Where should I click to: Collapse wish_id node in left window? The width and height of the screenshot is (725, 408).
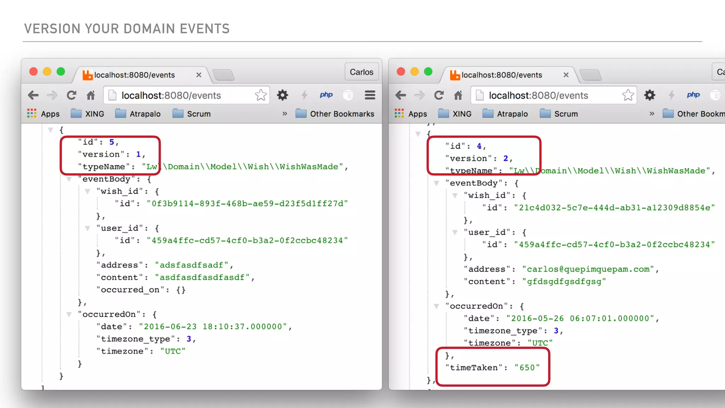[87, 191]
